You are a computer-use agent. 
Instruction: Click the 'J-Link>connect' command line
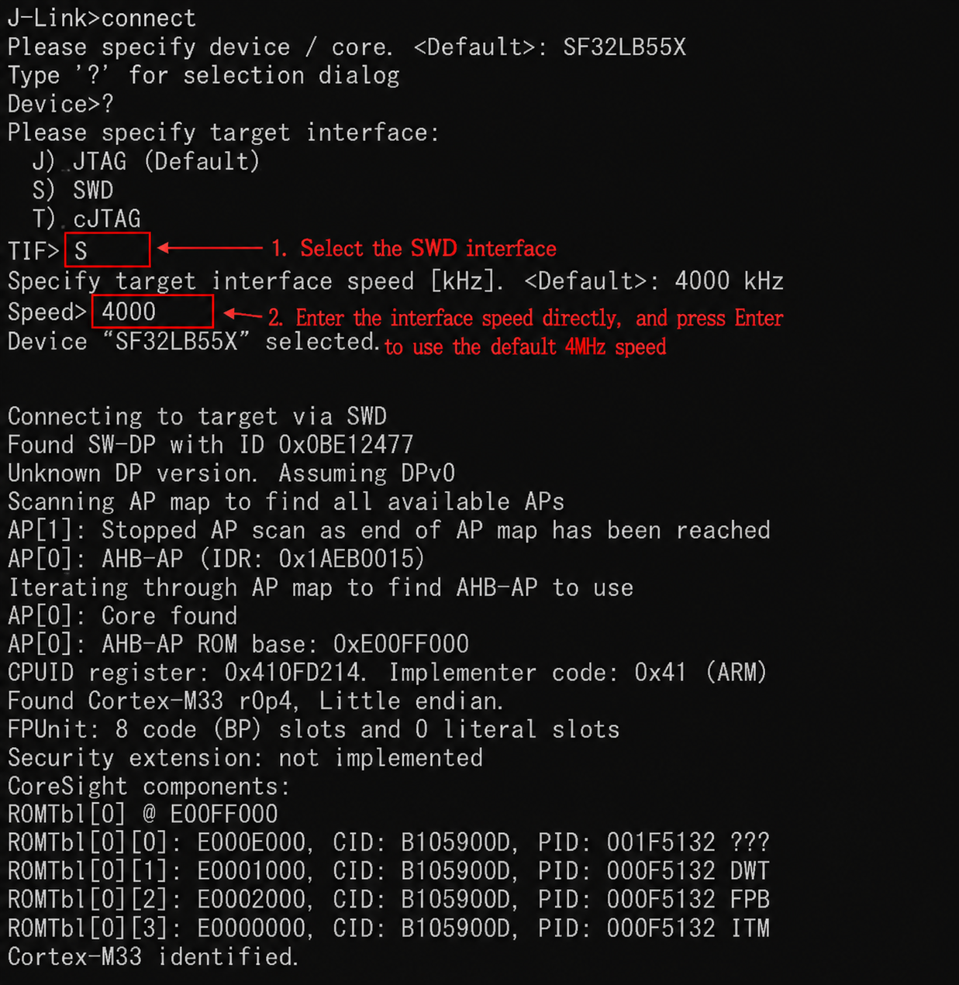(102, 18)
